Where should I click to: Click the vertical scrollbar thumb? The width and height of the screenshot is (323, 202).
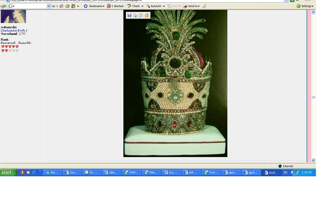(x=313, y=97)
